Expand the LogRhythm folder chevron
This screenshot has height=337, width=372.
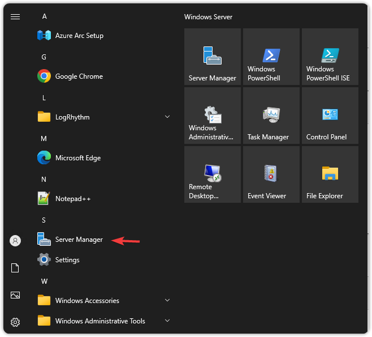pyautogui.click(x=167, y=117)
